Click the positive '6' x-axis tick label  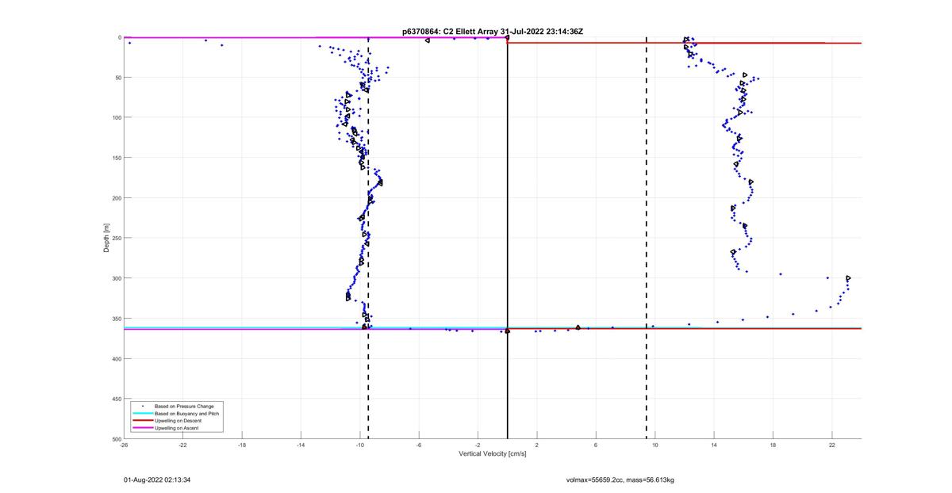(596, 445)
